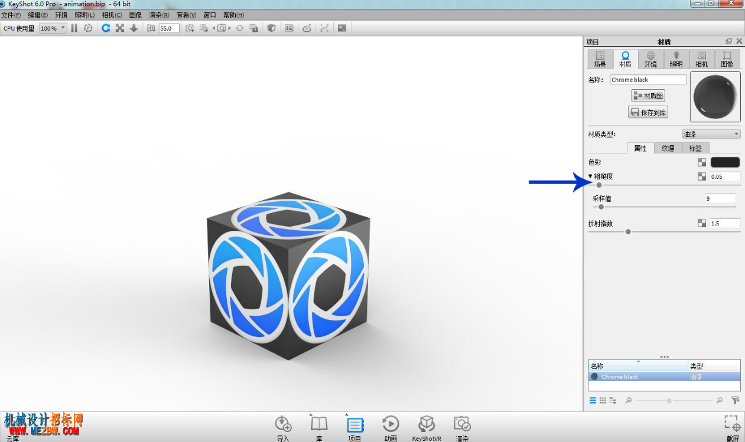Screen dimensions: 745x442
Task: Click the add camera icon in the toolbar
Action: 190,28
